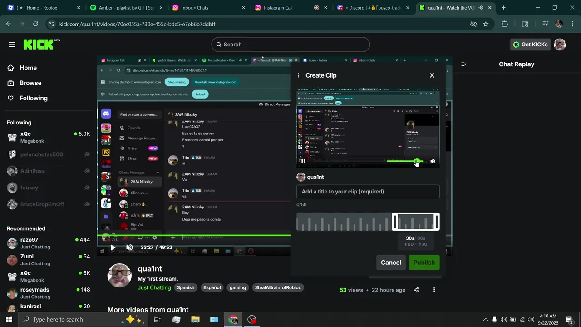Open recommended channel roseymads
The image size is (581, 327).
(x=49, y=293)
